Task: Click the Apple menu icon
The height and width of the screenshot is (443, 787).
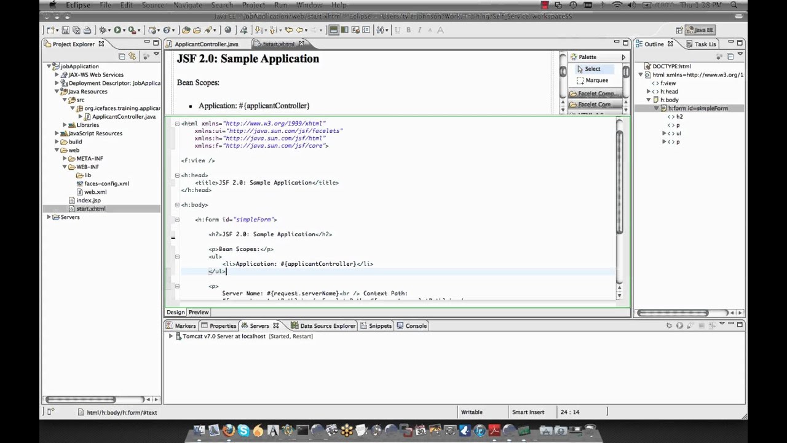Action: tap(52, 5)
